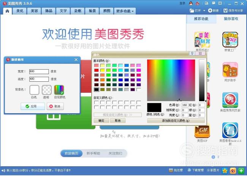Close the 新建画布 dialog
Viewport: 247px width, 176px height.
[76, 60]
